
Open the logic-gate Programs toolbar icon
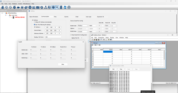click(x=18, y=7)
